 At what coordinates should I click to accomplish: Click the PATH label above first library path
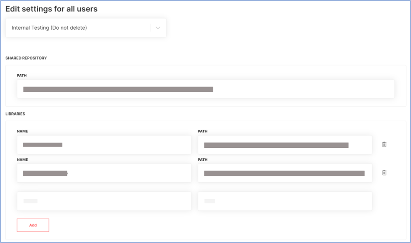click(202, 131)
